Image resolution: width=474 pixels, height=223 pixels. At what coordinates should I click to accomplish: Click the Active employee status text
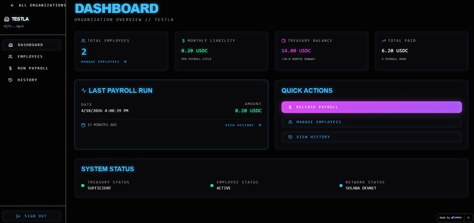coord(223,188)
